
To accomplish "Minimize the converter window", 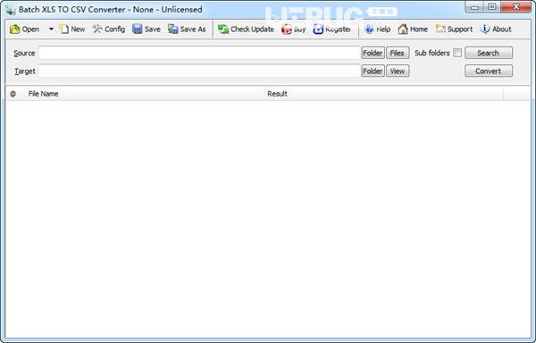I will point(474,7).
